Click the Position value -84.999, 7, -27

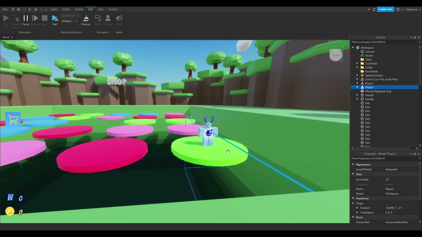click(x=401, y=208)
